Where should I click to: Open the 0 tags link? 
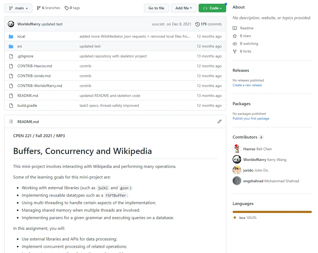(x=72, y=8)
